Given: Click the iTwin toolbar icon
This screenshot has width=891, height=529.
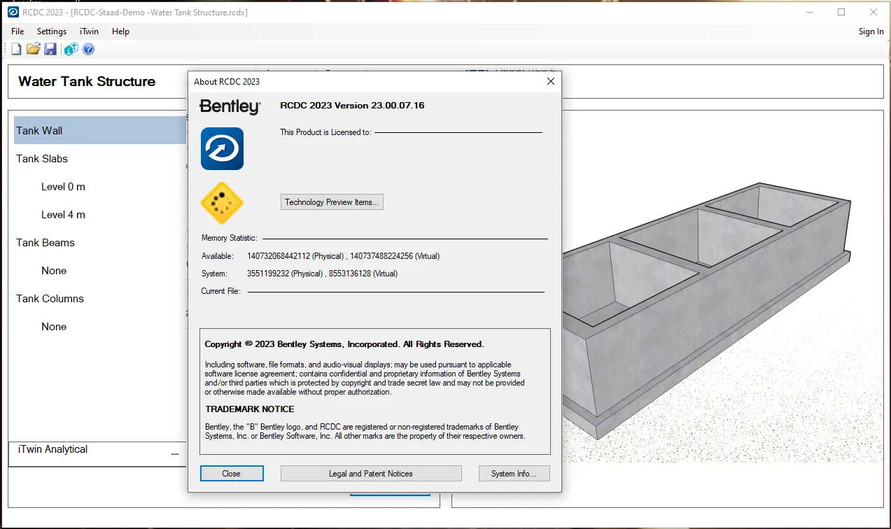Looking at the screenshot, I should [x=71, y=49].
